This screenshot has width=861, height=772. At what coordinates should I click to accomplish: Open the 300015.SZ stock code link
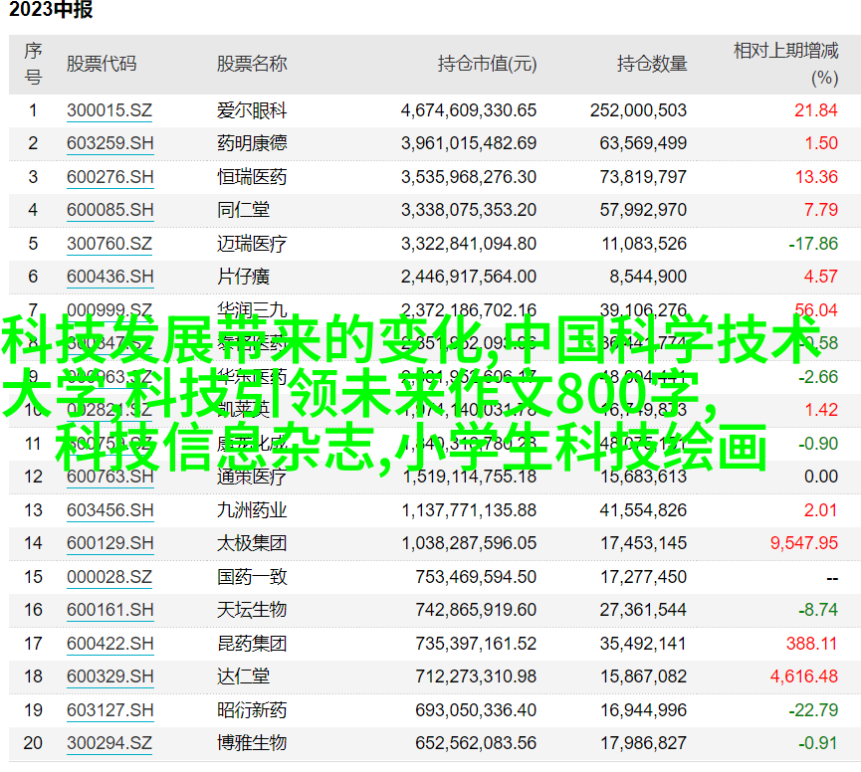(x=109, y=110)
